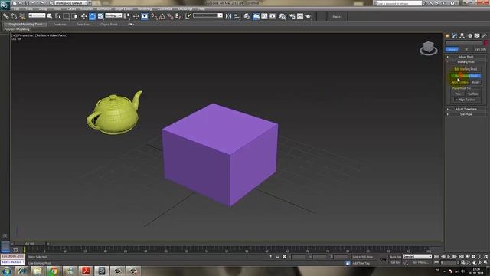
Task: Open the Modifiers menu
Action: coord(87,8)
